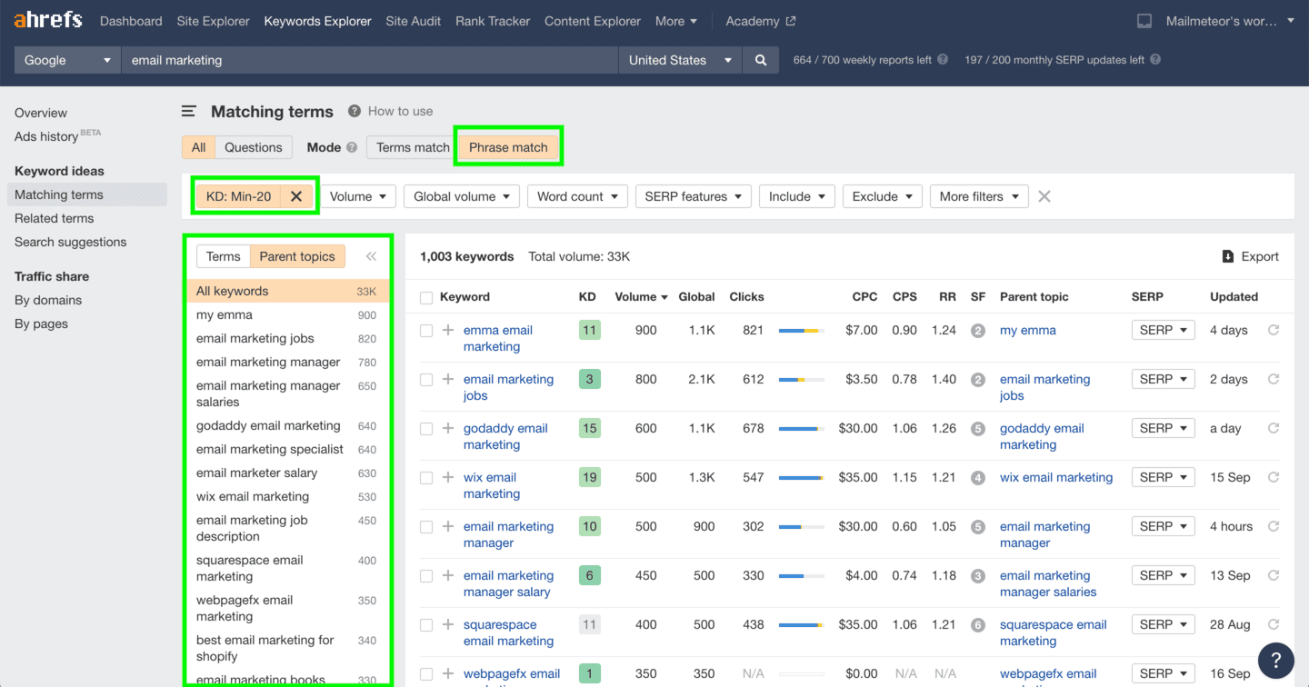Refresh the emma email marketing row

tap(1274, 330)
